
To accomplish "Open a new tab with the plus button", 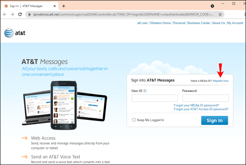I will tap(64, 6).
